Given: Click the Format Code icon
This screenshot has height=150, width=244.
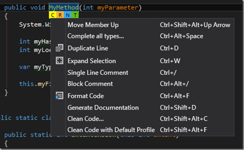Looking at the screenshot, I should pos(59,96).
